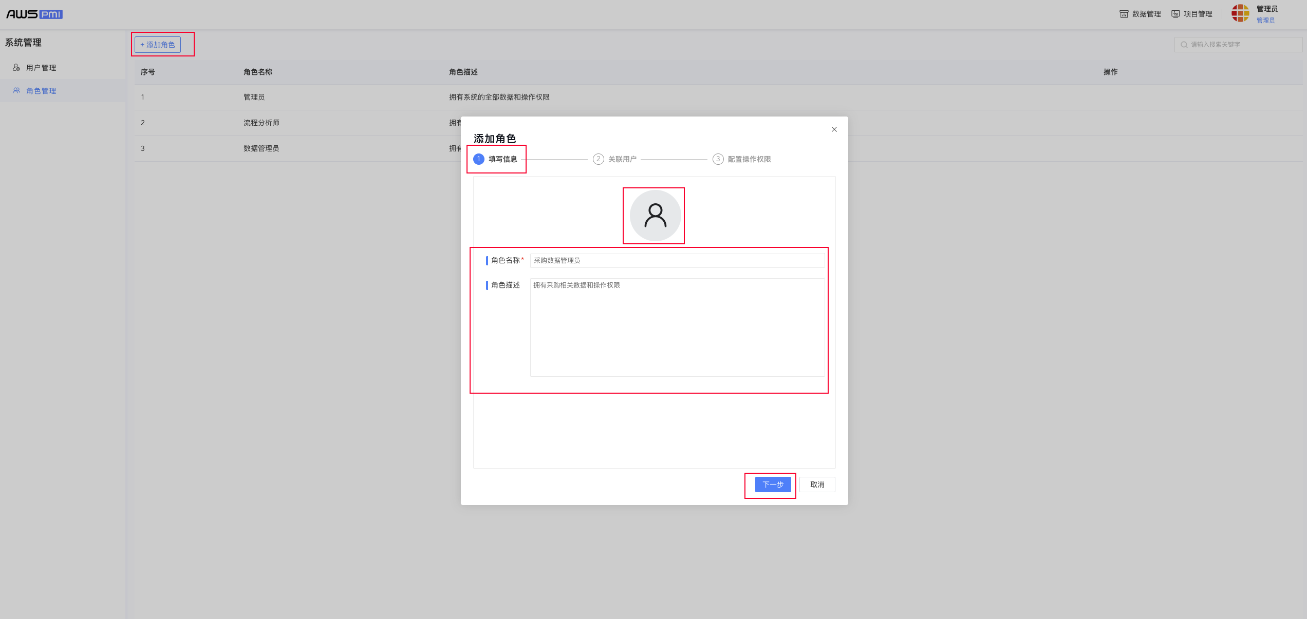
Task: Click the 角色名称 column header
Action: tap(258, 72)
